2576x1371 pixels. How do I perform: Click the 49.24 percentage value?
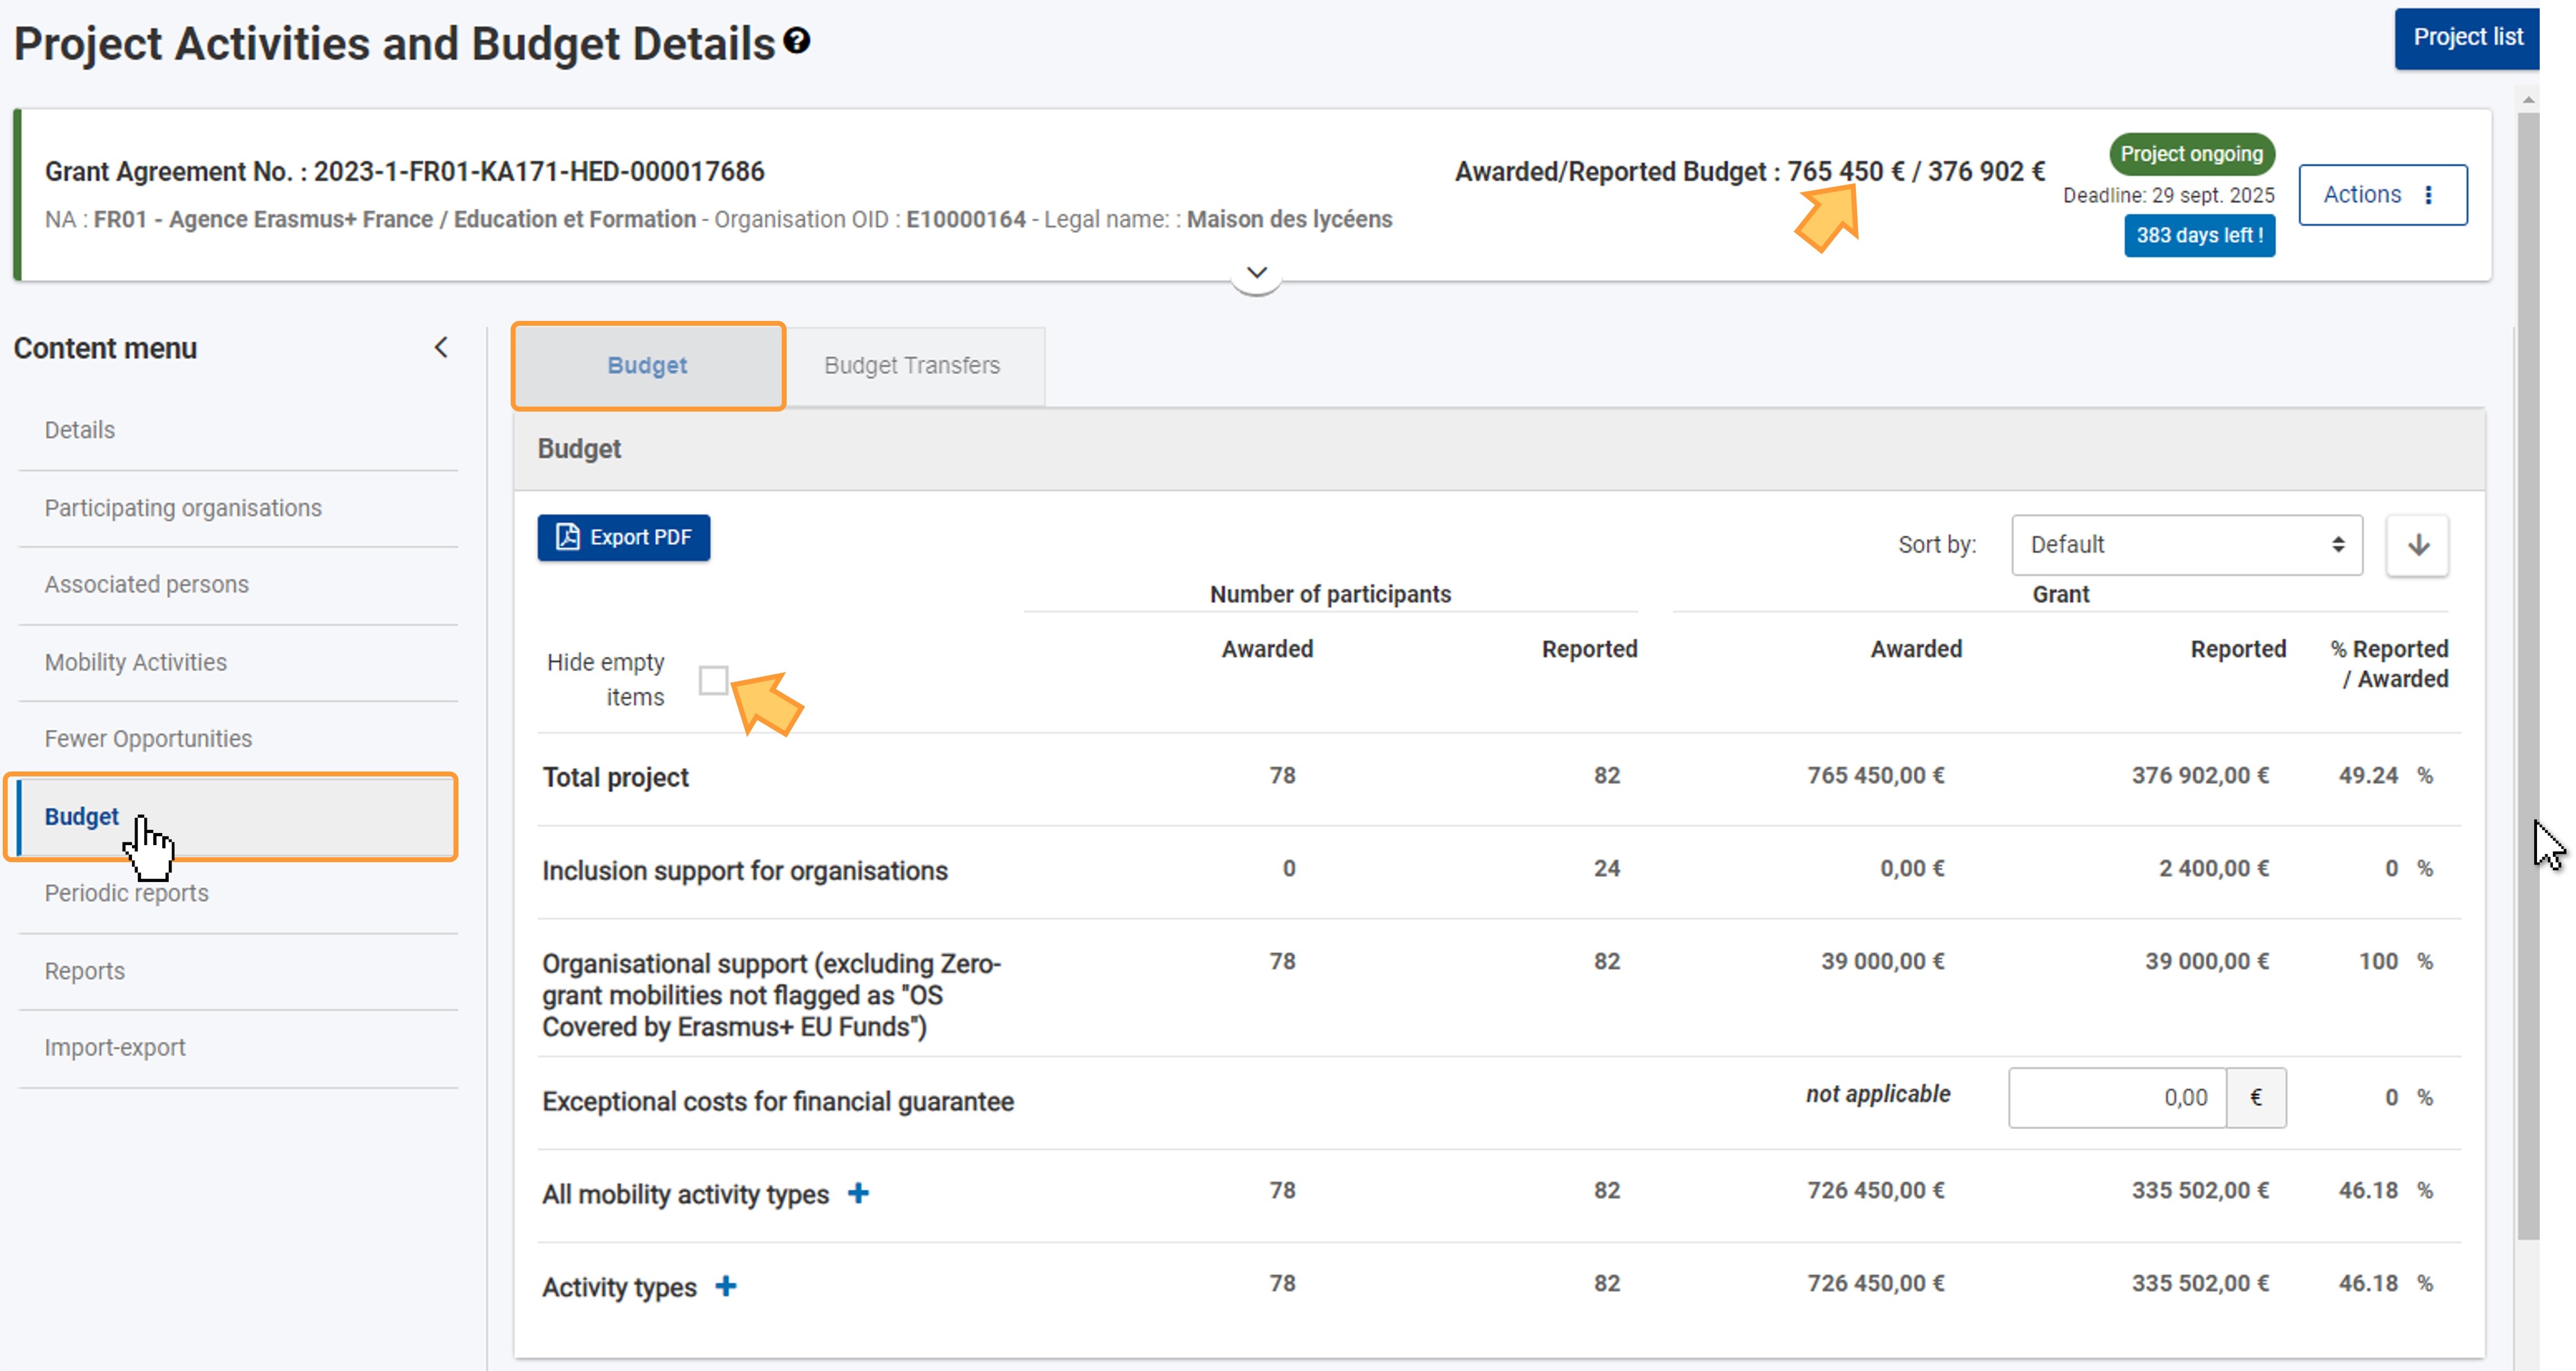[2368, 776]
